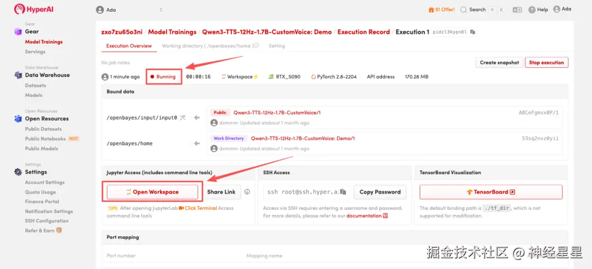This screenshot has height=269, width=592.
Task: Open Datasets in sidebar
Action: (36, 85)
